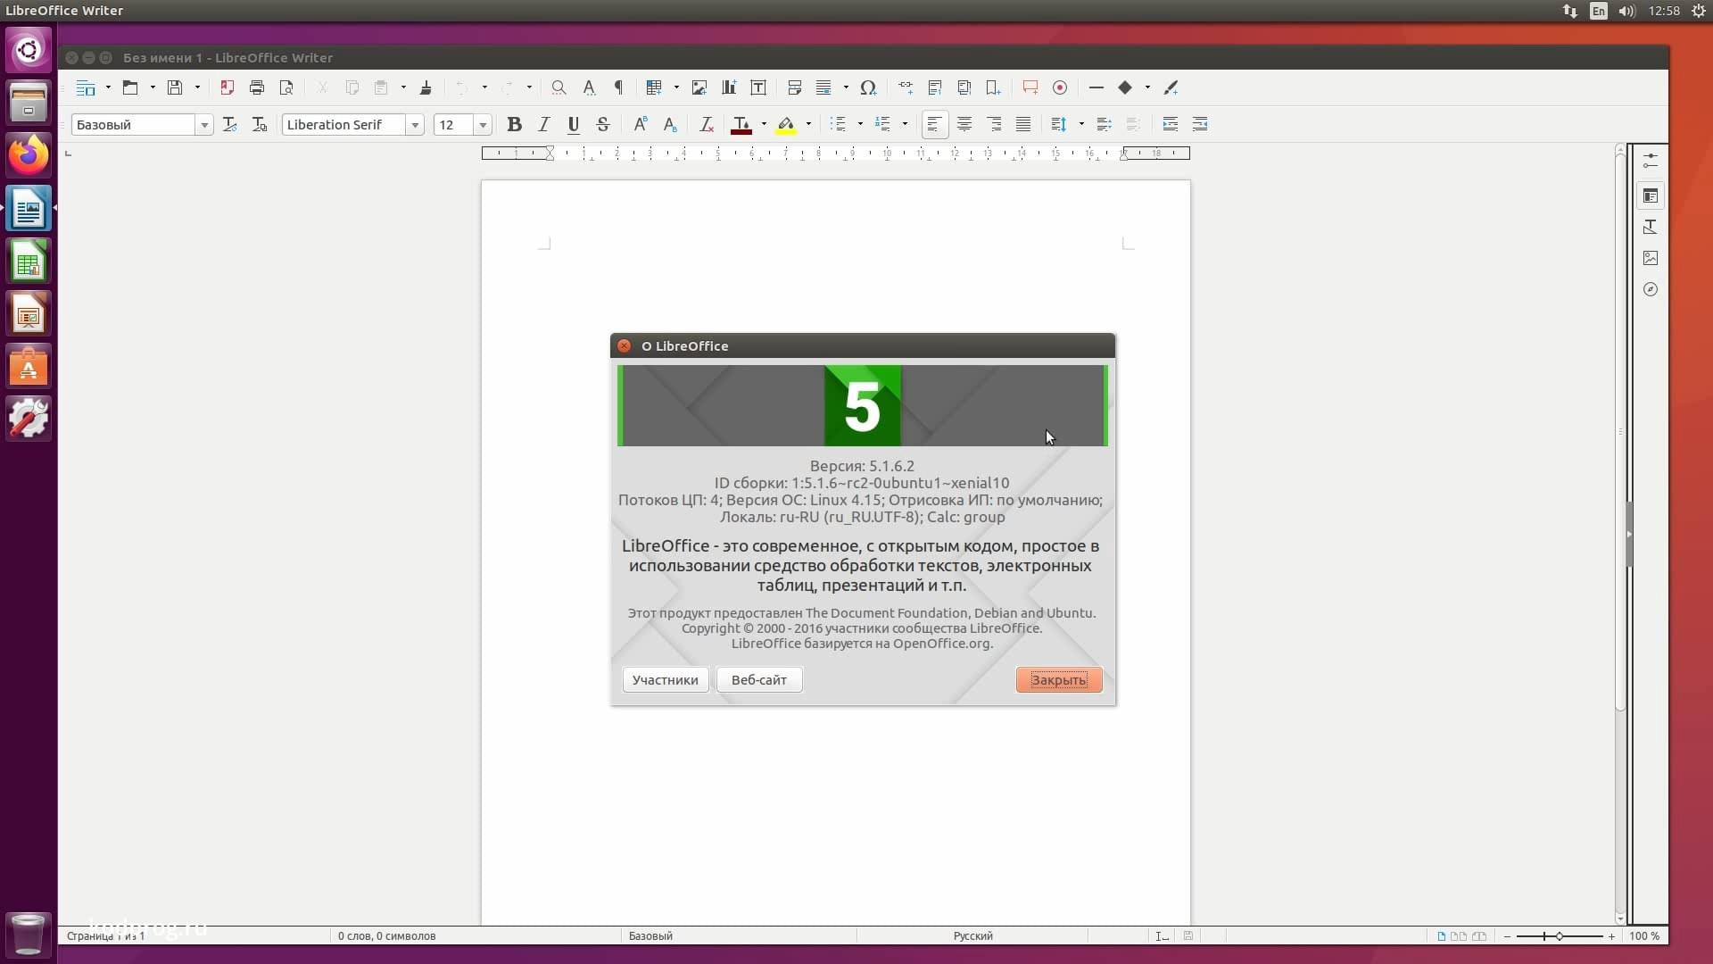
Task: Click the horizontal ruler
Action: 836,154
